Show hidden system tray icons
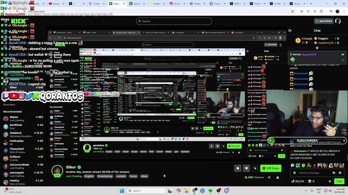The image size is (348, 195). tap(306, 191)
